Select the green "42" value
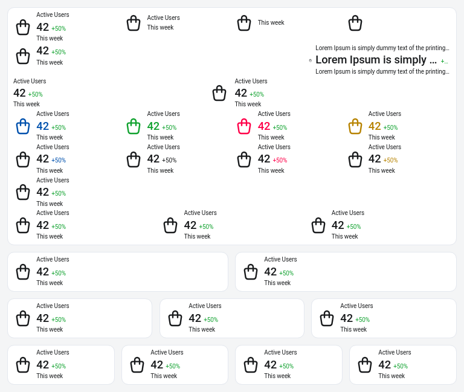464x392 pixels. point(153,126)
